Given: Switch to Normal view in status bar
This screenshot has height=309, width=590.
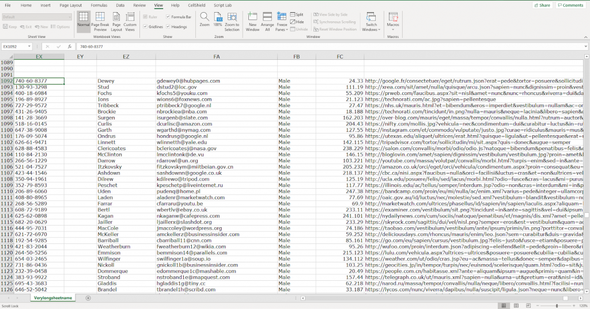Looking at the screenshot, I should (x=504, y=306).
